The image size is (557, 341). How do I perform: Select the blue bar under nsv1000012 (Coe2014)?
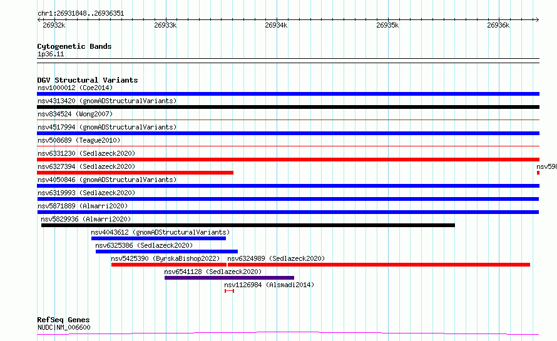tap(288, 94)
